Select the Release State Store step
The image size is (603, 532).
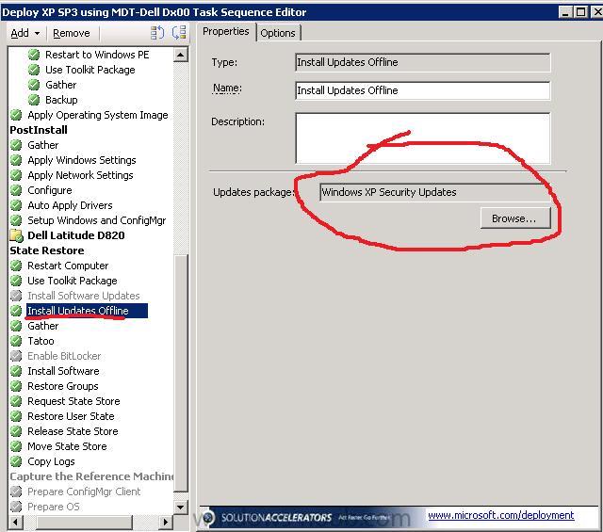tap(73, 431)
